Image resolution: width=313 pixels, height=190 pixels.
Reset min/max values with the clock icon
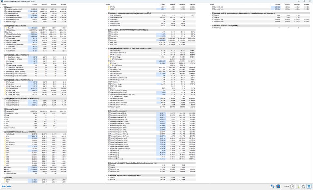click(292, 186)
